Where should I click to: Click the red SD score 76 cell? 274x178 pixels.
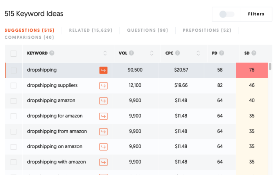coord(252,70)
